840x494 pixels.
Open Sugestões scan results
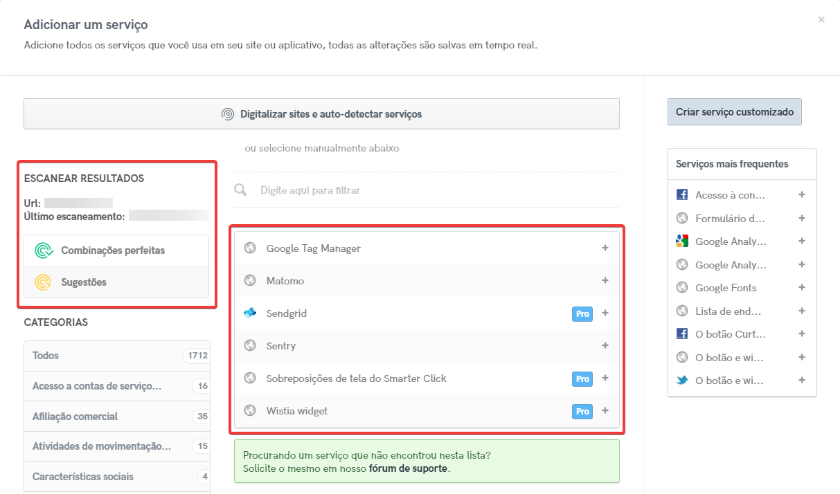84,282
